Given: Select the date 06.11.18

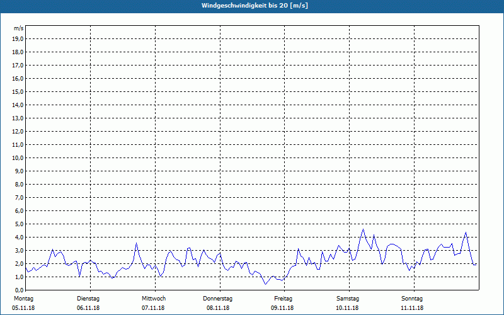Looking at the screenshot, I should pos(88,308).
